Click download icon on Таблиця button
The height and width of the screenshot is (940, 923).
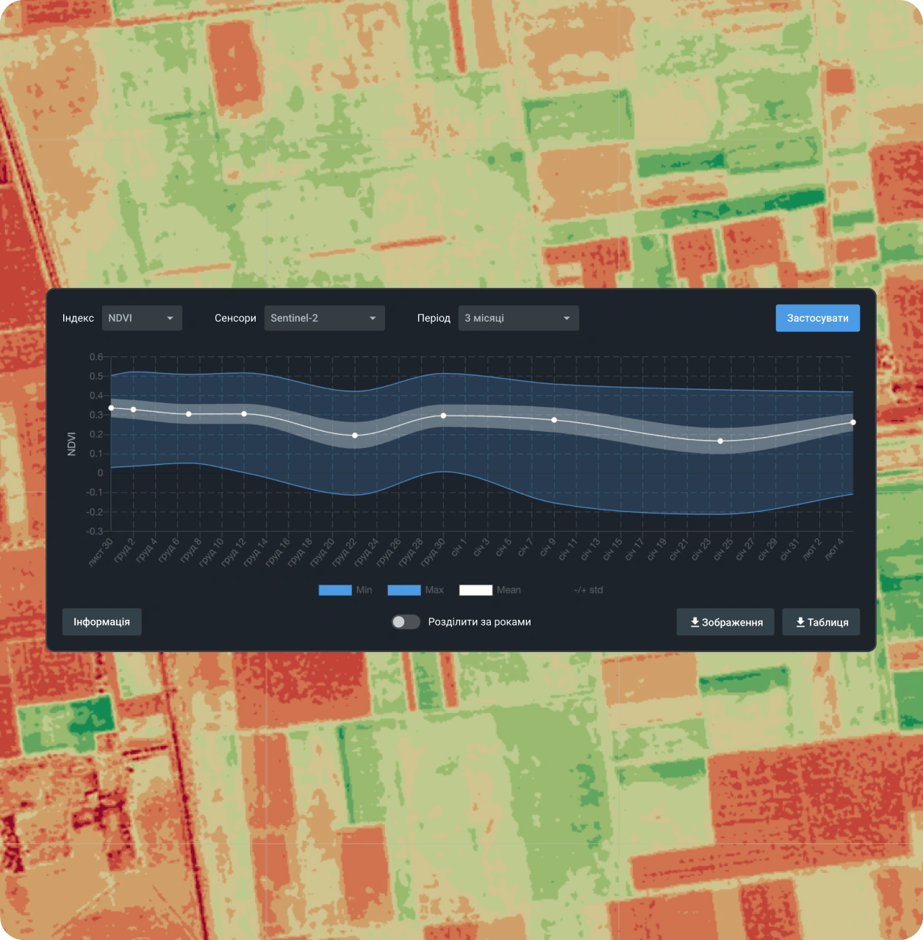coord(800,622)
